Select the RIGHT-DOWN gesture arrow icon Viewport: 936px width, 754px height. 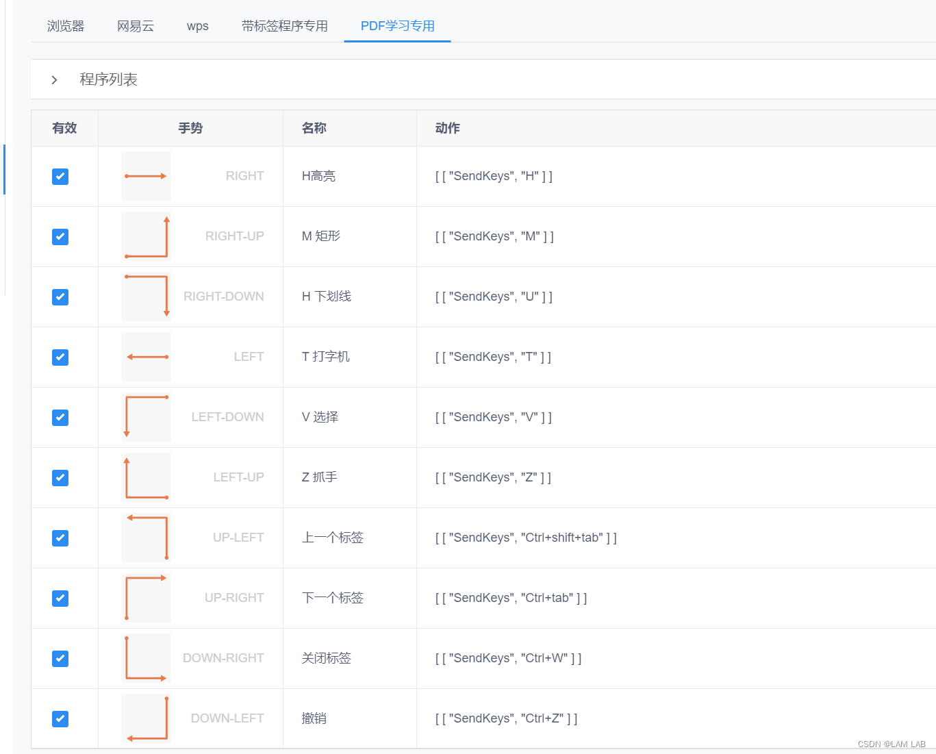click(x=147, y=297)
